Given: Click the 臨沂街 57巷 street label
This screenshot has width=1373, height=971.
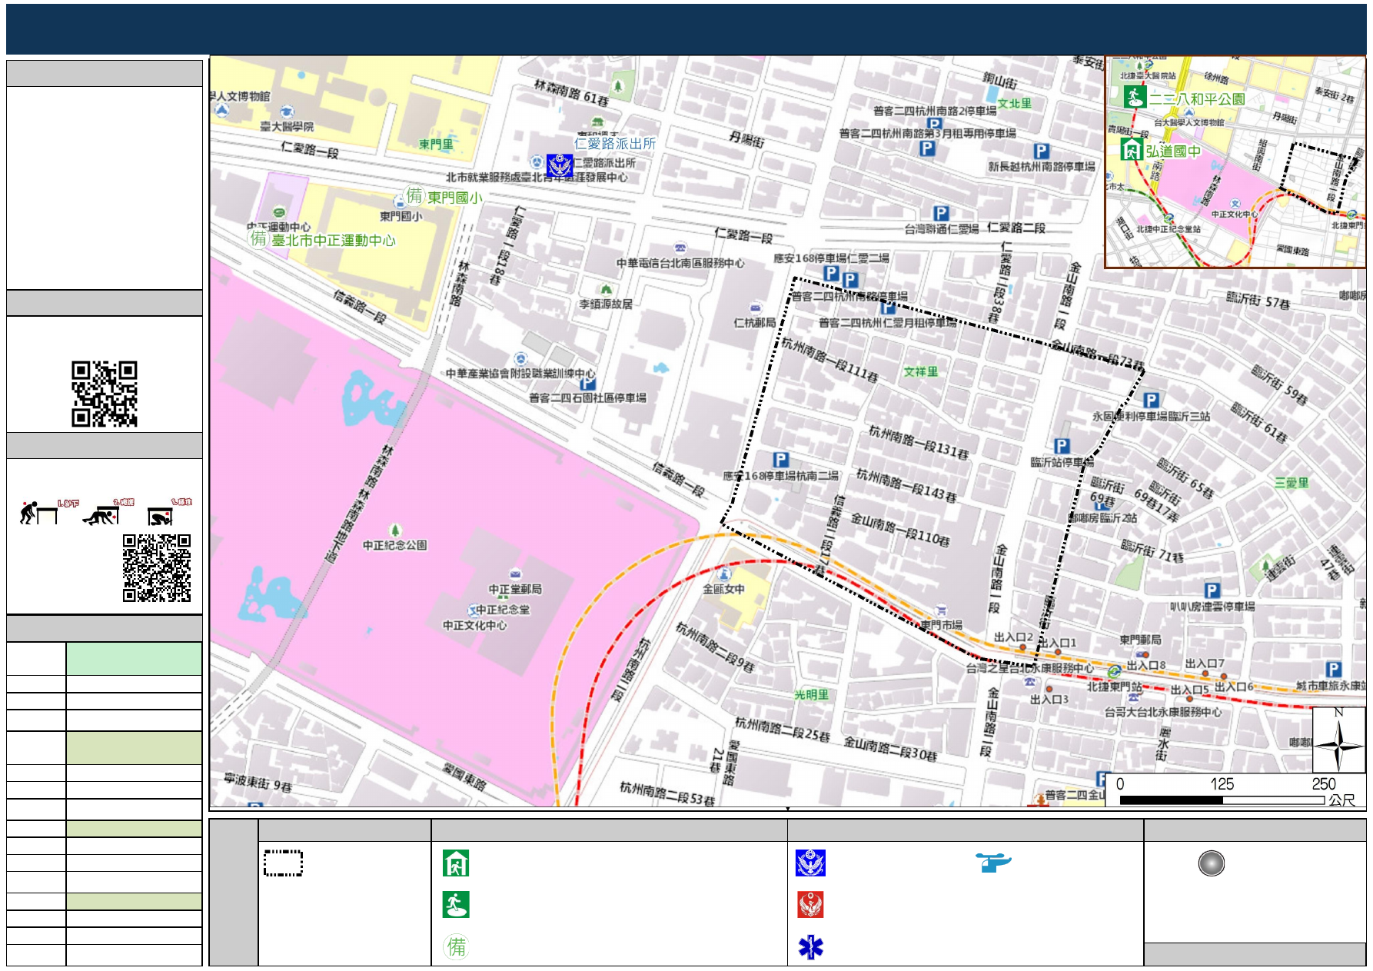Looking at the screenshot, I should click(x=1258, y=301).
